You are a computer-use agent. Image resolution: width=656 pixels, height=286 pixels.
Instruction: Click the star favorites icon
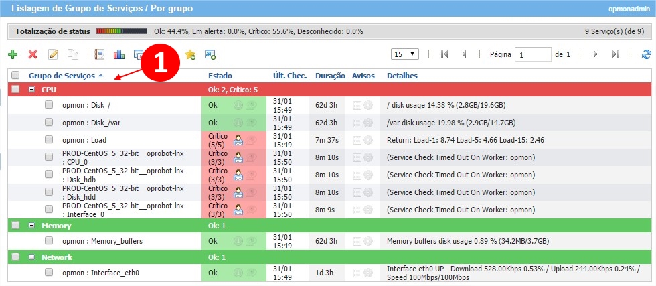[190, 54]
